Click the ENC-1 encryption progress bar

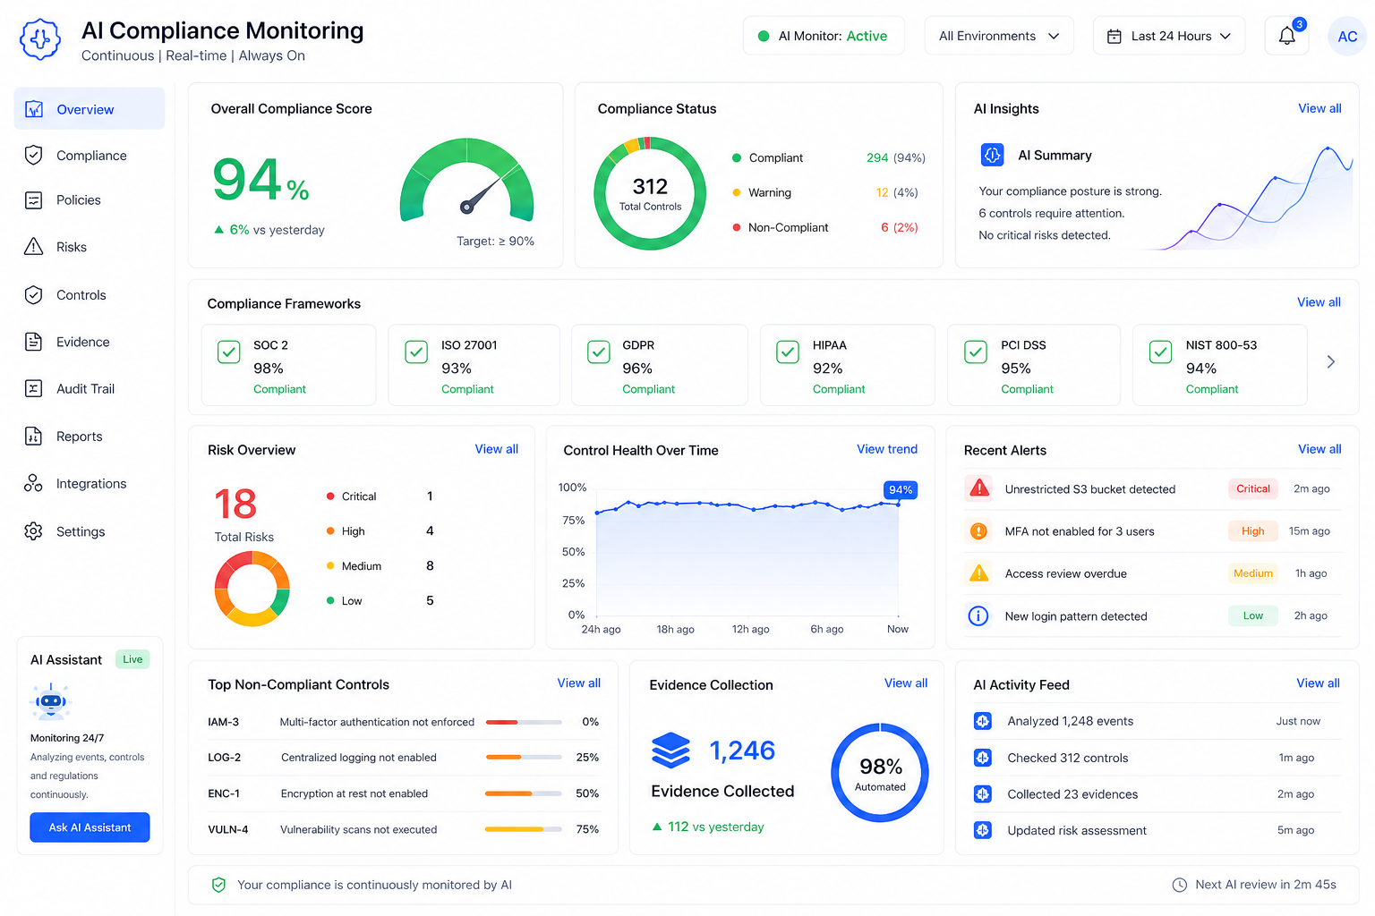point(524,793)
